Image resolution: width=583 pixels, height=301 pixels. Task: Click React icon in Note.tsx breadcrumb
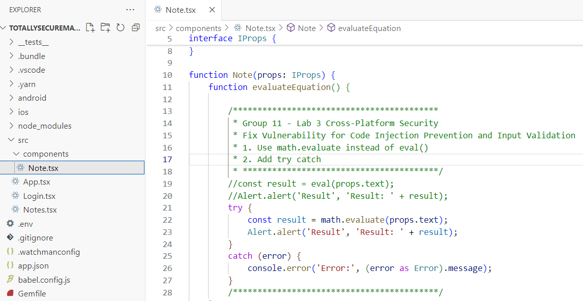tap(238, 28)
